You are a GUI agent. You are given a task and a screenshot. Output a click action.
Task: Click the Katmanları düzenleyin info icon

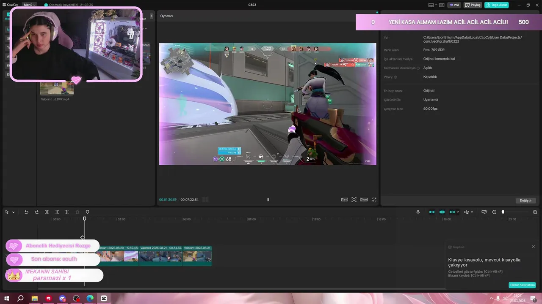(x=418, y=68)
